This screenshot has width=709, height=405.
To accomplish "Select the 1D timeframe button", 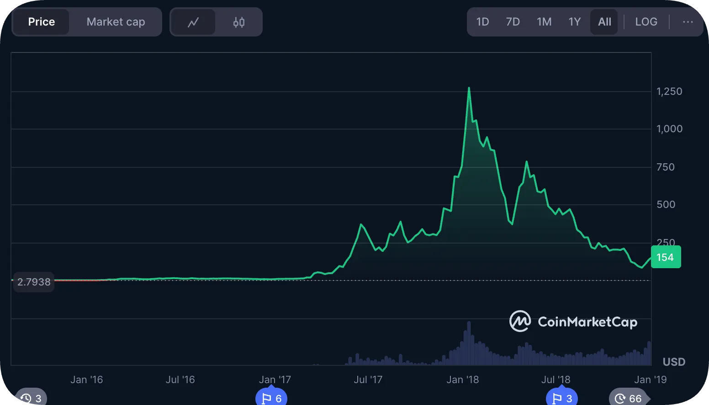I will [482, 21].
